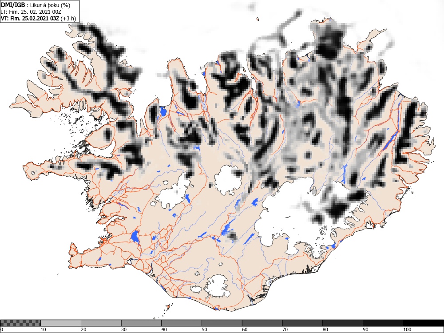Pick the 20–30% gray legend swatch
Screen dimensions: 444x333
101,323
